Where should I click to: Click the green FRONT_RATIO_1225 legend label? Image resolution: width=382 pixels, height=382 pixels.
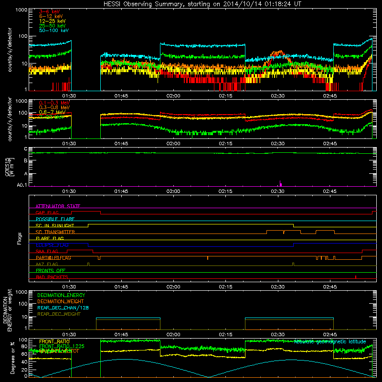pos(62,346)
